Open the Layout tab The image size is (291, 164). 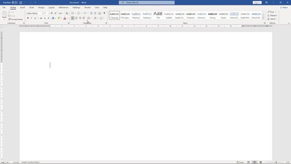51,8
